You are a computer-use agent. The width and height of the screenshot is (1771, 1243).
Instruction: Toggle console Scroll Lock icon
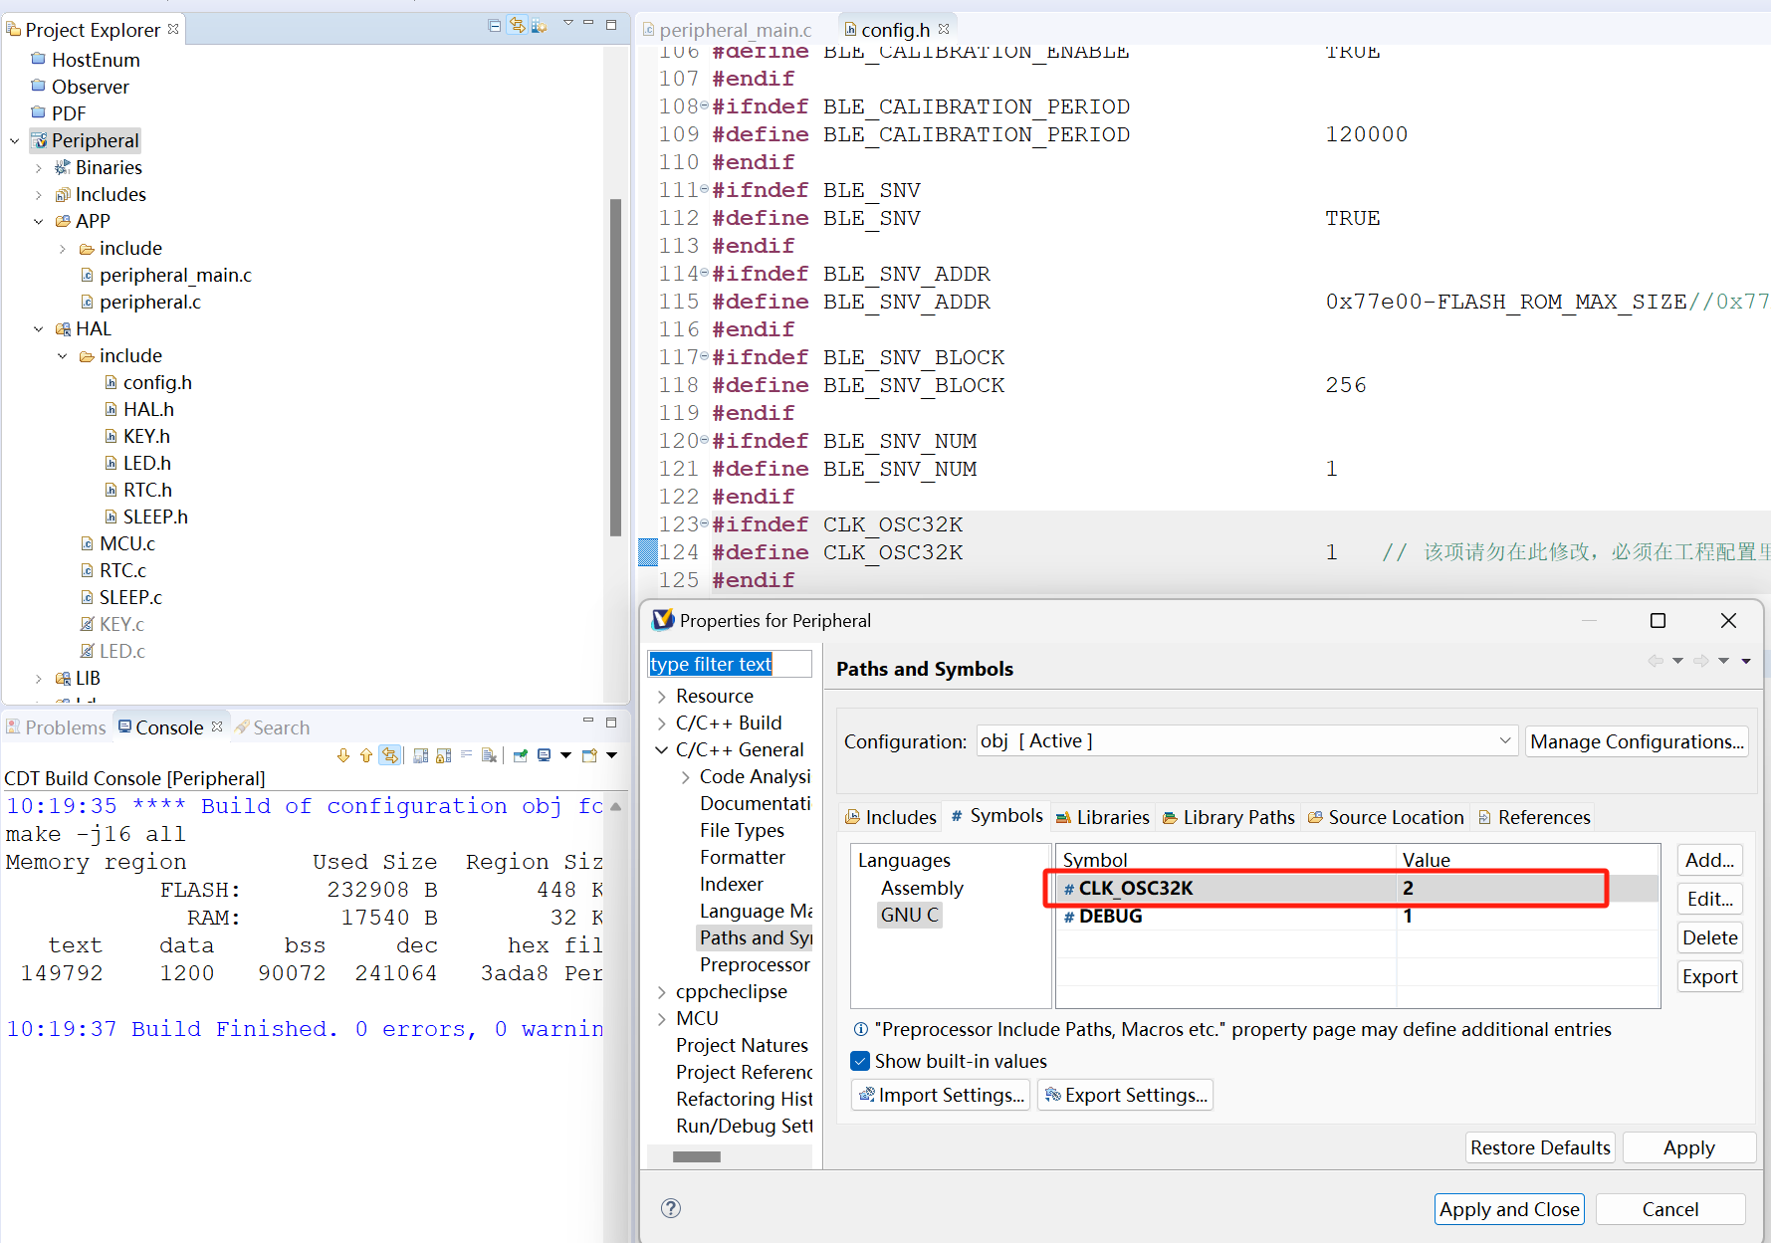pyautogui.click(x=443, y=755)
